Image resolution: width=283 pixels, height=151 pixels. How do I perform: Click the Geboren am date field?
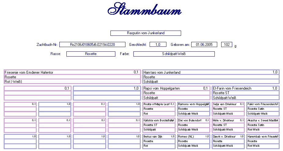[x=204, y=45]
